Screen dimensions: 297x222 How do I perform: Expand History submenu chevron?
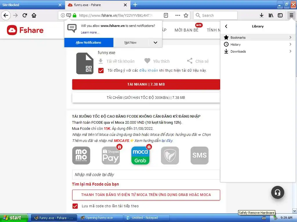click(x=290, y=44)
